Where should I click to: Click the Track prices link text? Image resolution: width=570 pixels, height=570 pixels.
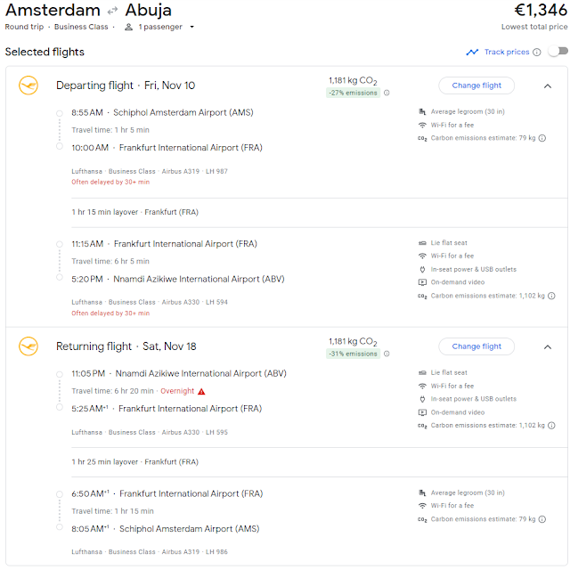(x=506, y=53)
